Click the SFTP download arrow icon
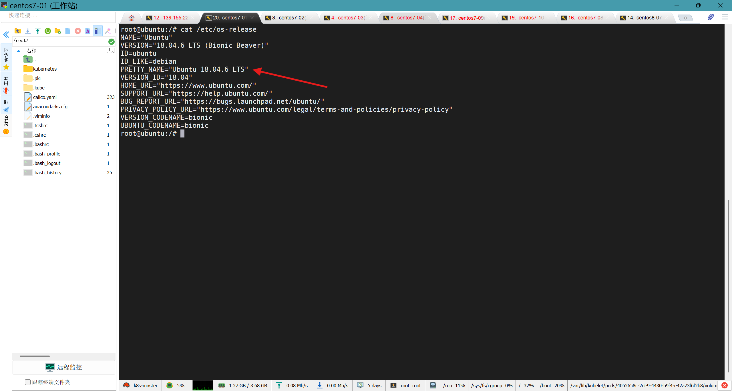 [28, 31]
